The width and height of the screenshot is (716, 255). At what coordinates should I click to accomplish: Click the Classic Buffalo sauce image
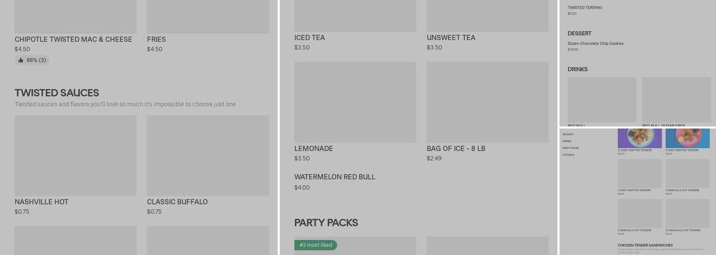click(208, 155)
